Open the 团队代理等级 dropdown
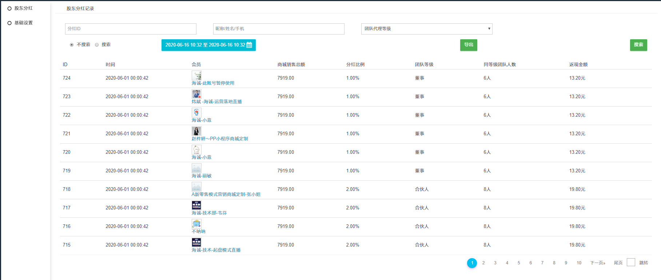 (427, 29)
